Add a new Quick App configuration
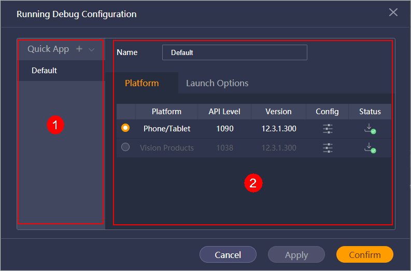Image resolution: width=411 pixels, height=271 pixels. (79, 49)
